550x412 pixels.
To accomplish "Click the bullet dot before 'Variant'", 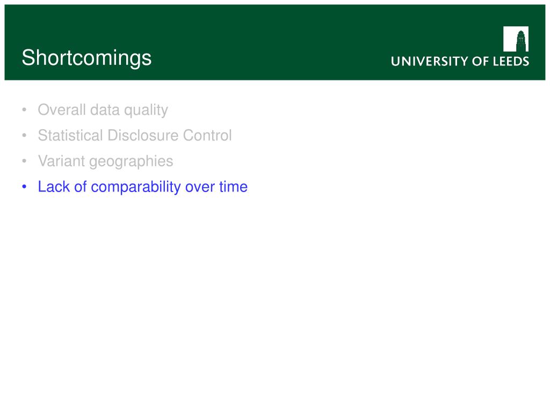I will pyautogui.click(x=24, y=161).
